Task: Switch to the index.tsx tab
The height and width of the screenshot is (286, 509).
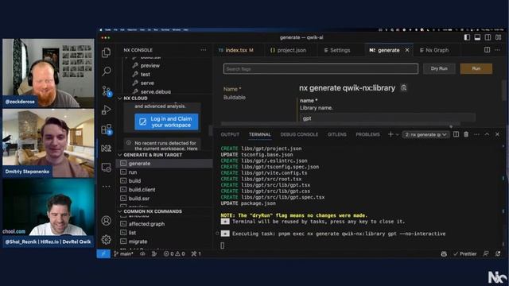Action: [236, 50]
